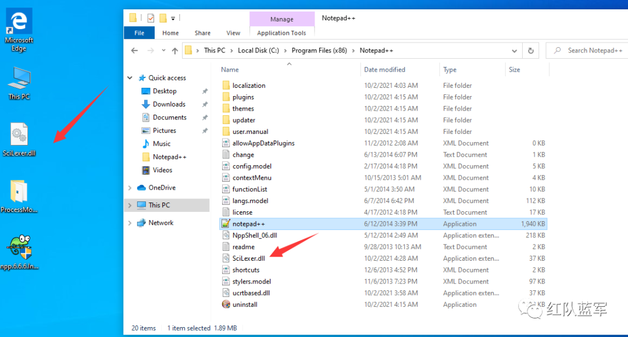The image size is (628, 337).
Task: Expand the arrow after Program Files (x86)
Action: point(354,51)
